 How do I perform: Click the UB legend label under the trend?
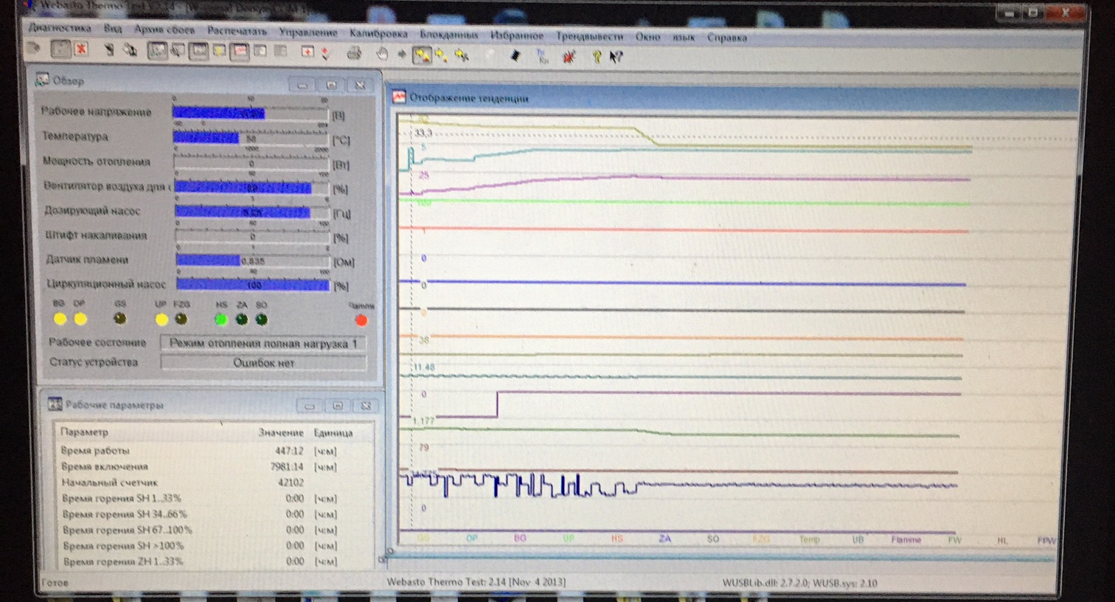tap(858, 540)
